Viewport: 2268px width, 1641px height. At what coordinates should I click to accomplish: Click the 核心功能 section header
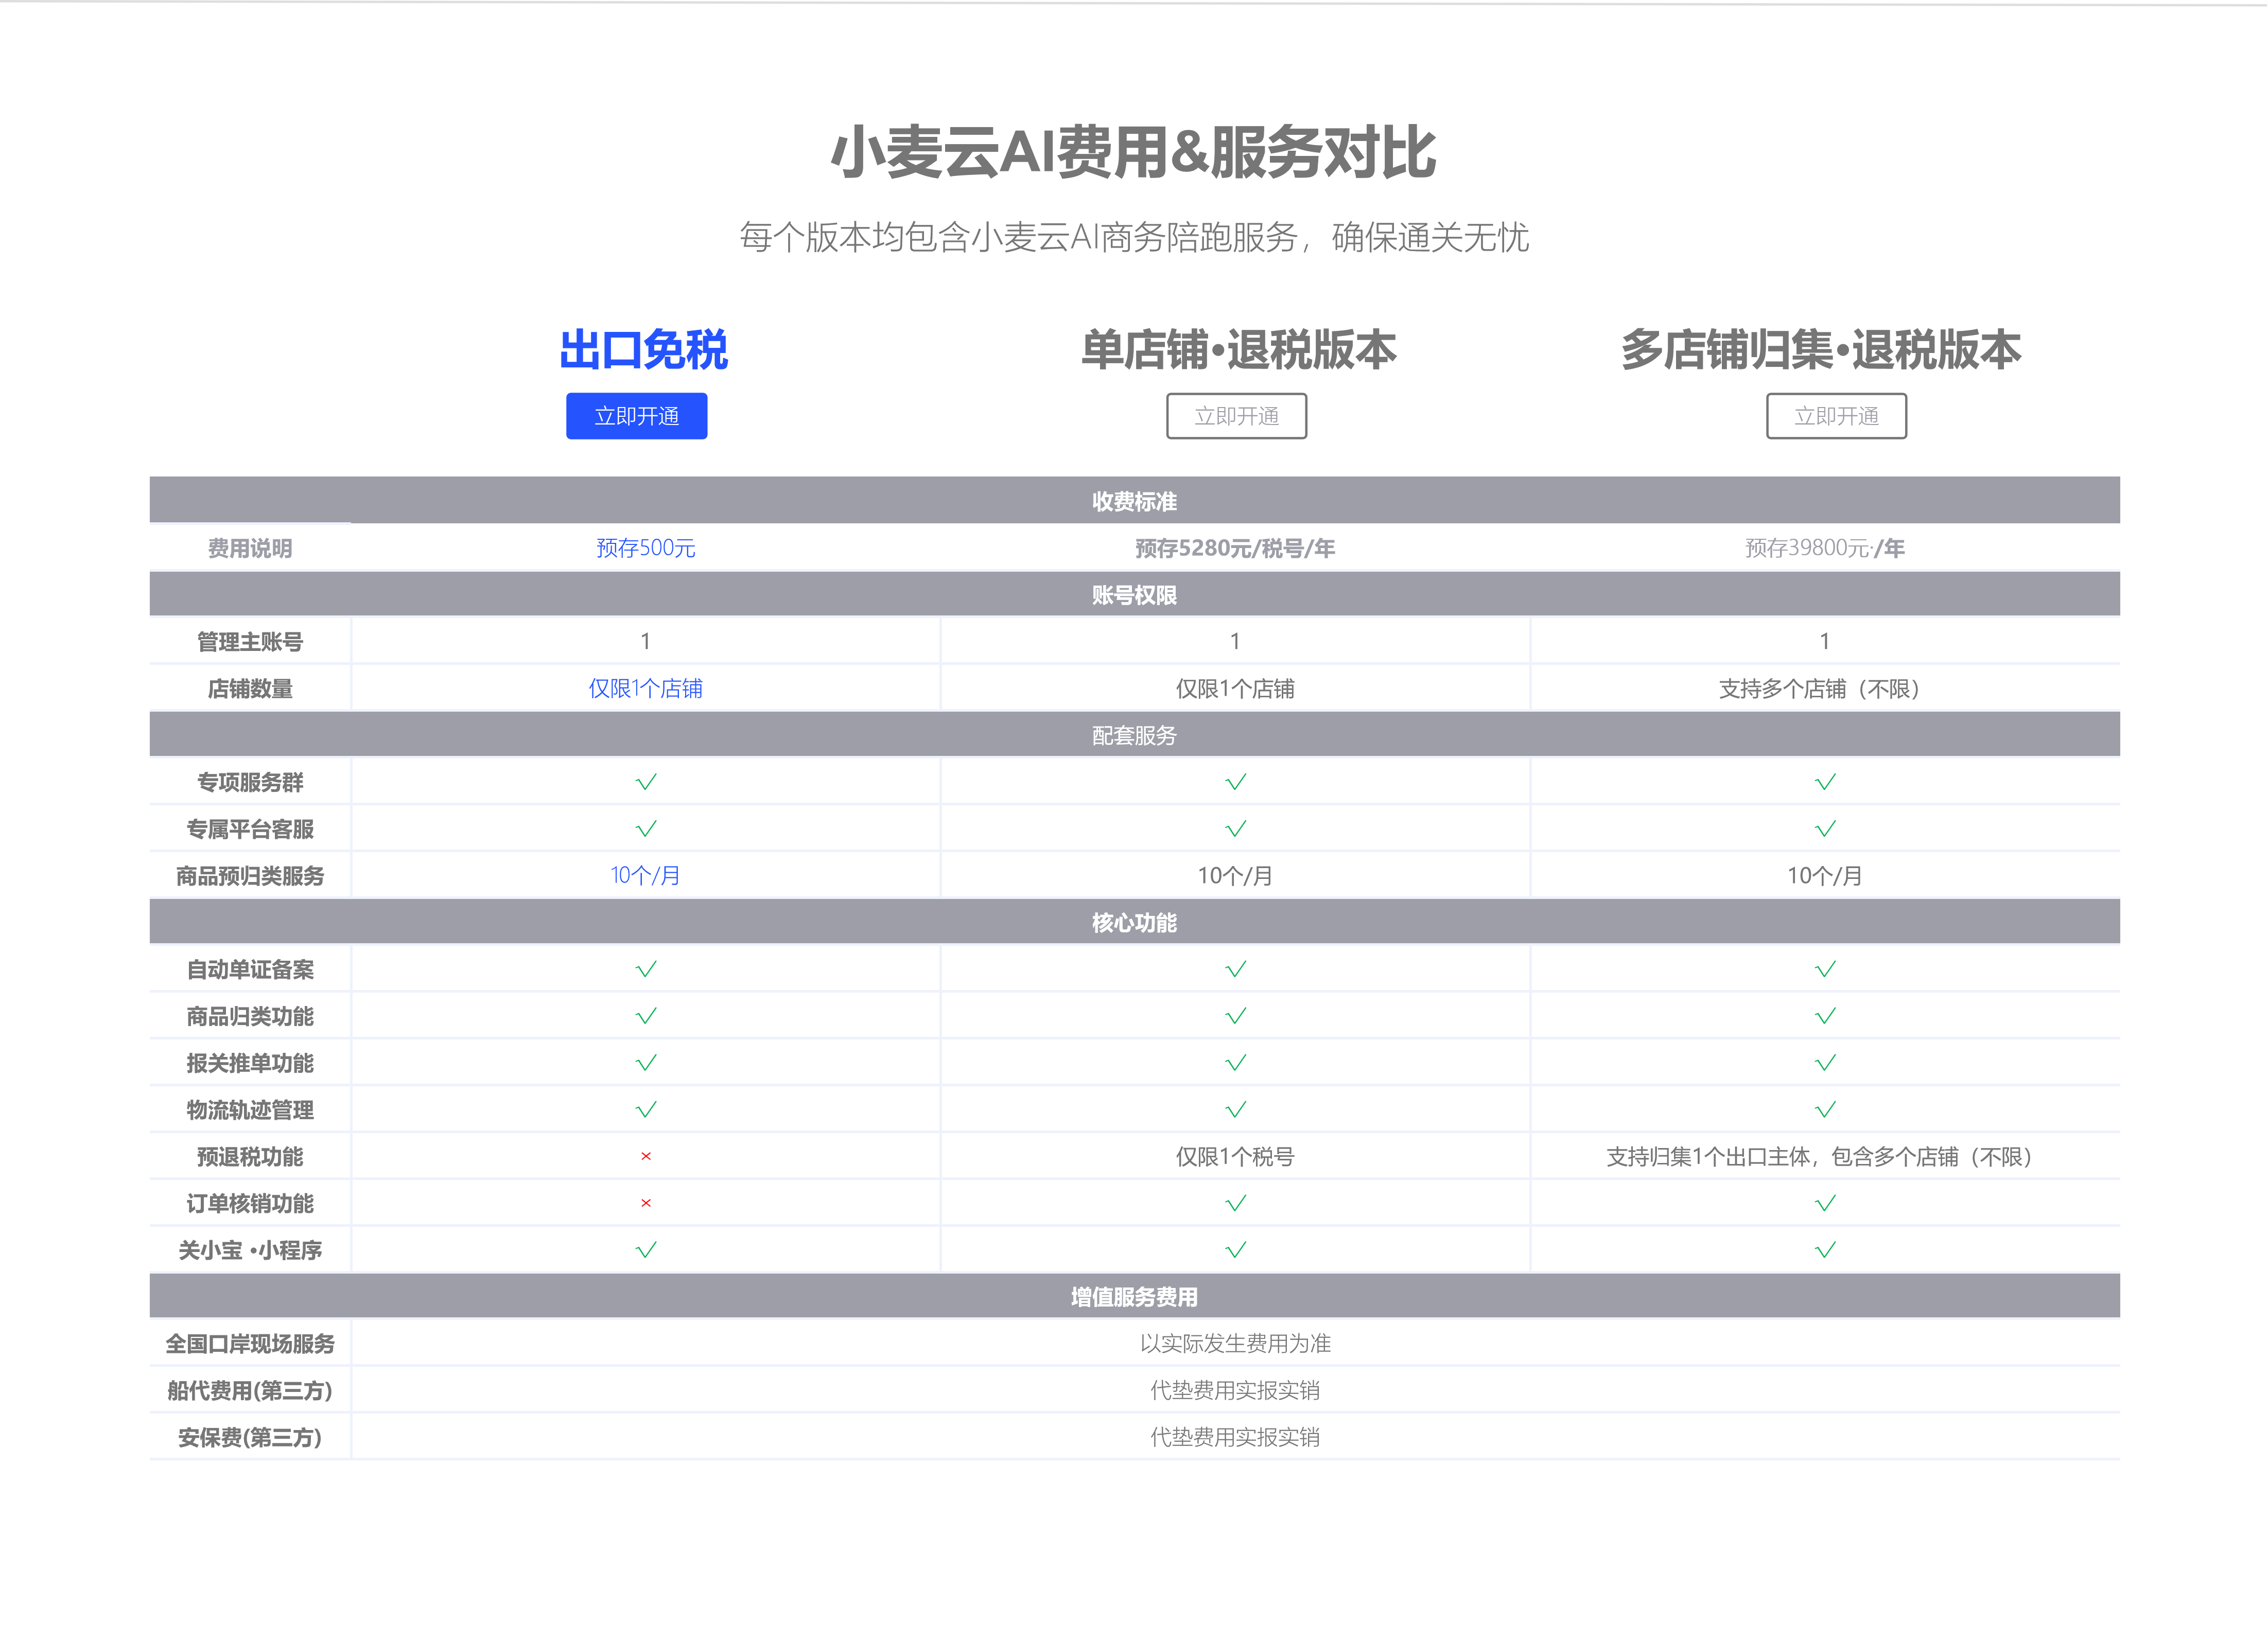point(1134,922)
